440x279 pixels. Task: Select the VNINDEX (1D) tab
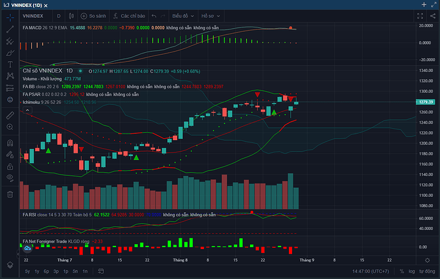point(26,5)
